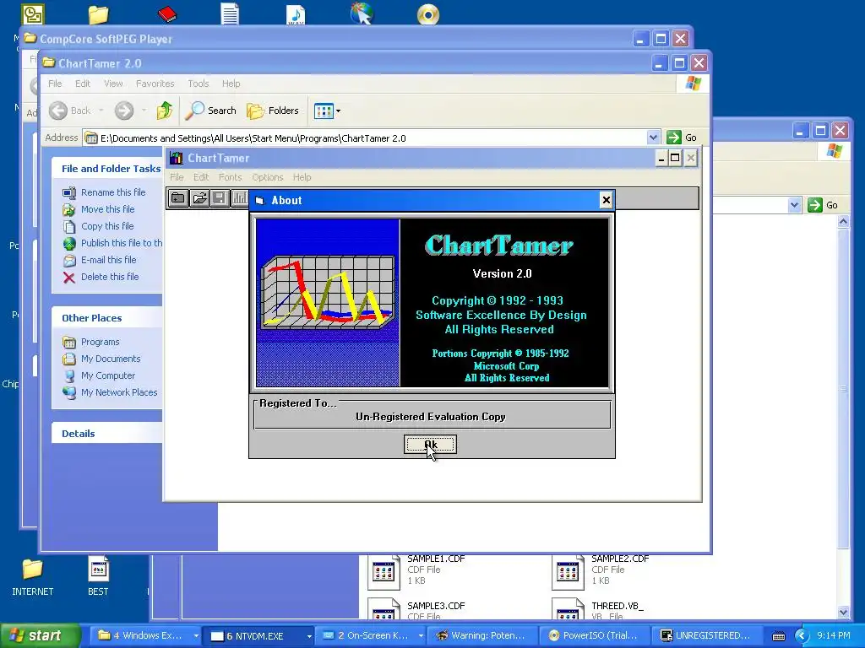The height and width of the screenshot is (648, 865).
Task: Expand the address bar dropdown in ChartTamer 2.0
Action: coord(653,138)
